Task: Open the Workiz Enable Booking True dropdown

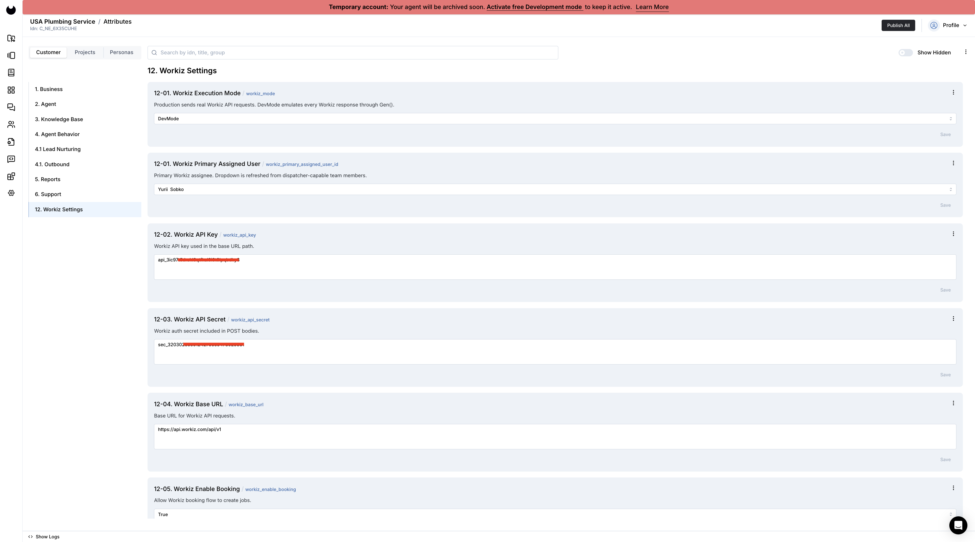Action: click(555, 514)
